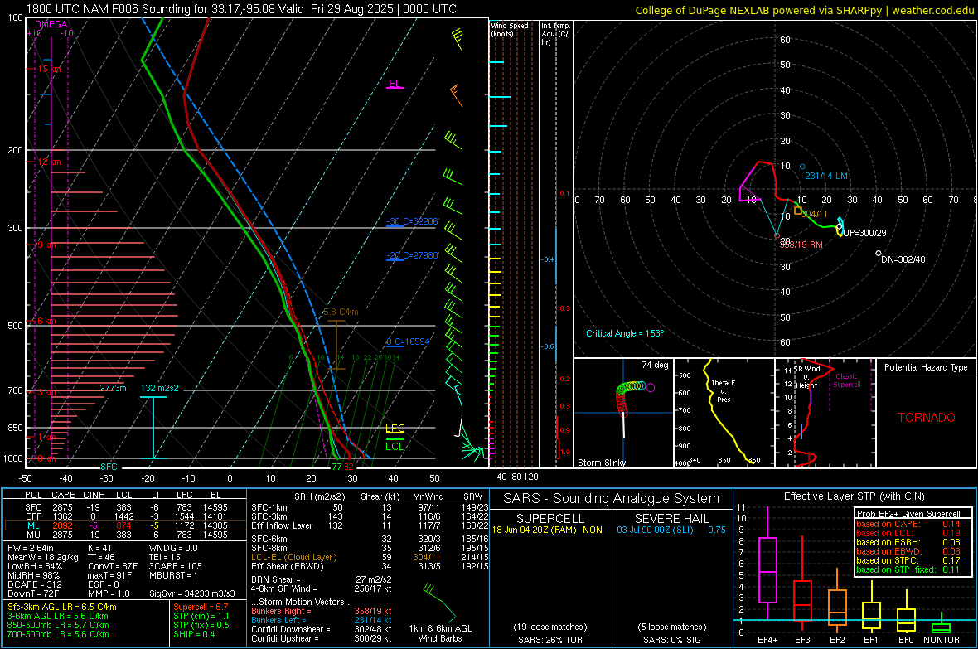Click the -30 C=32206' height label
Viewport: 978px width, 649px height.
pyautogui.click(x=413, y=221)
